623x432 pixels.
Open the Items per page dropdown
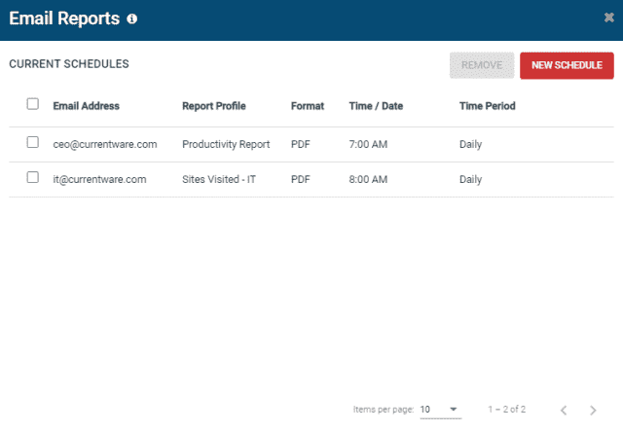440,410
